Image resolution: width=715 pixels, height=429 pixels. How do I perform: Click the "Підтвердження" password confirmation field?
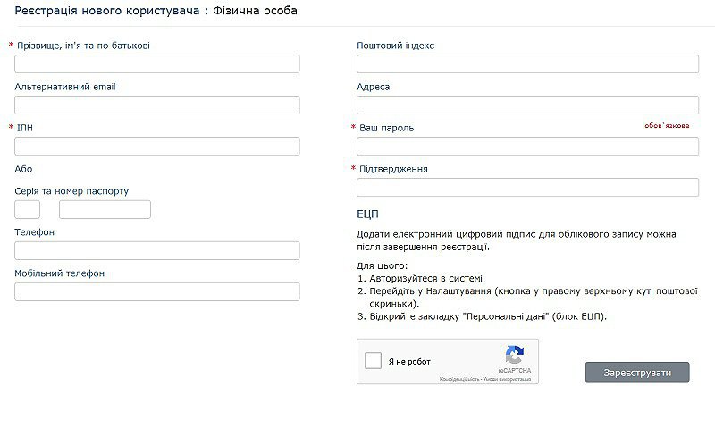(527, 188)
